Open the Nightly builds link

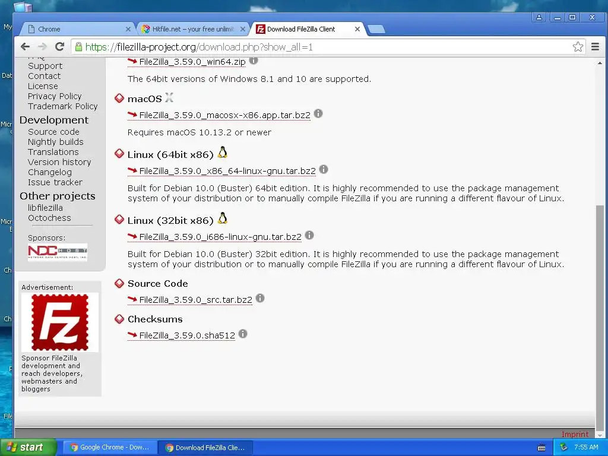[55, 142]
